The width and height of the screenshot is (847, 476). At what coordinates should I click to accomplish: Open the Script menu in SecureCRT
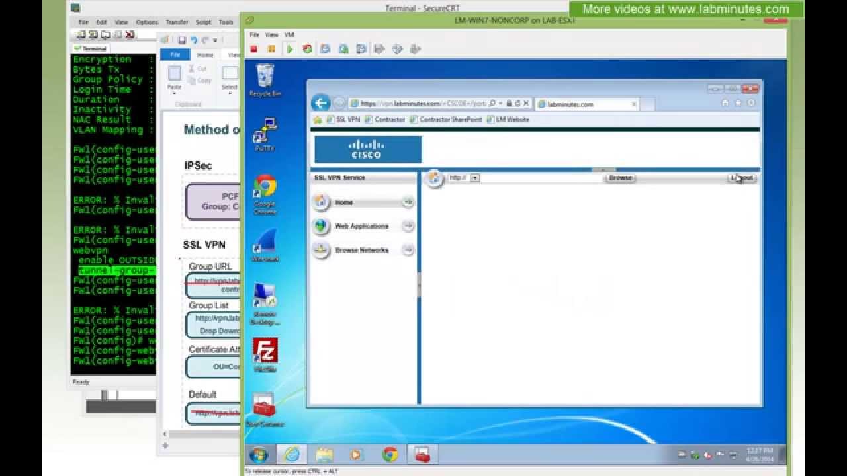click(x=203, y=22)
